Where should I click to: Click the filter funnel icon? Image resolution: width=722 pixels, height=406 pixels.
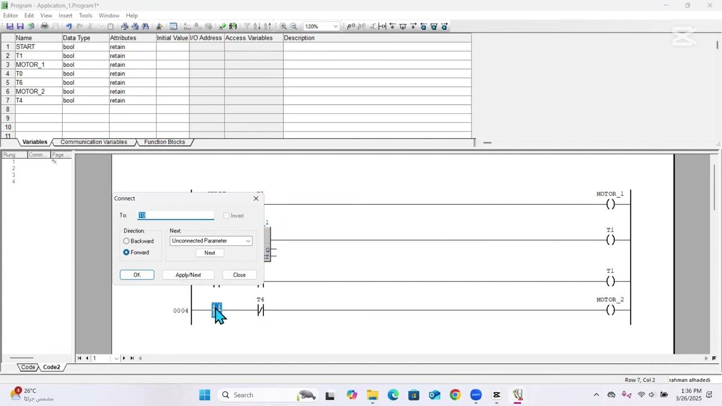coord(246,27)
